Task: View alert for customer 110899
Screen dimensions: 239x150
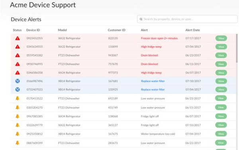Action: (x=221, y=47)
